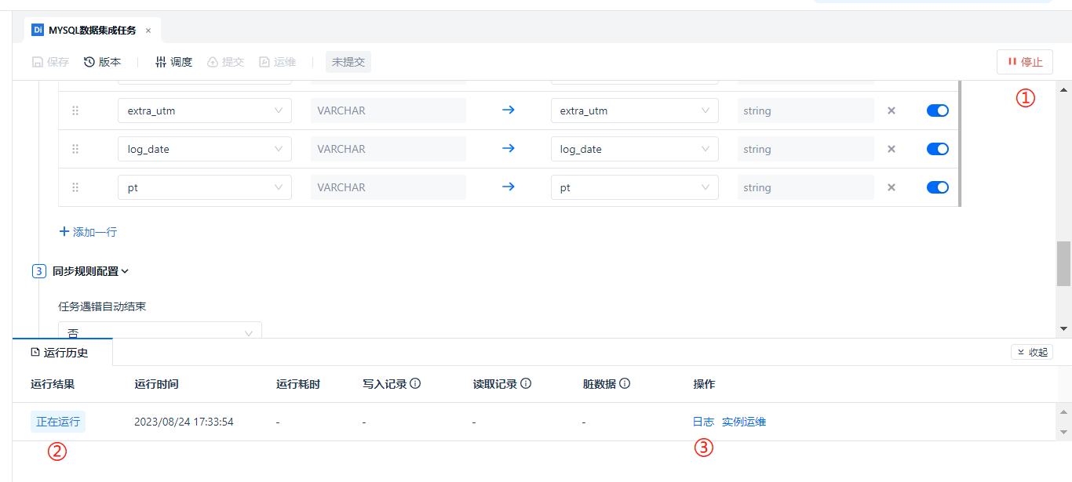Screen dimensions: 1072x482
Task: Switch to the 运行历史 tab
Action: 60,353
